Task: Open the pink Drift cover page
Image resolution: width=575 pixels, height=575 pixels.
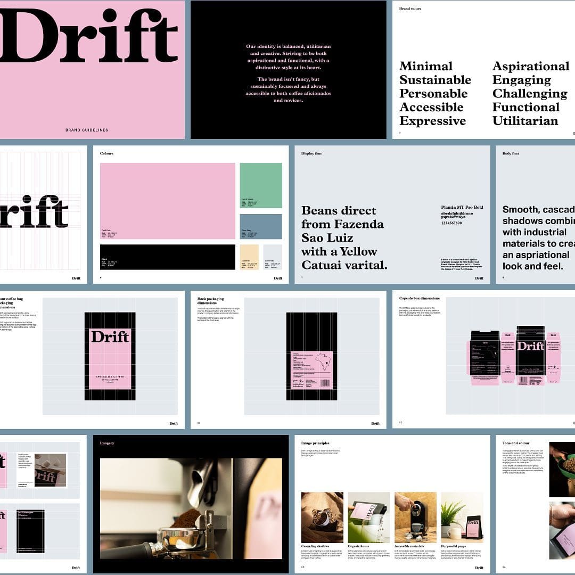Action: tap(92, 69)
